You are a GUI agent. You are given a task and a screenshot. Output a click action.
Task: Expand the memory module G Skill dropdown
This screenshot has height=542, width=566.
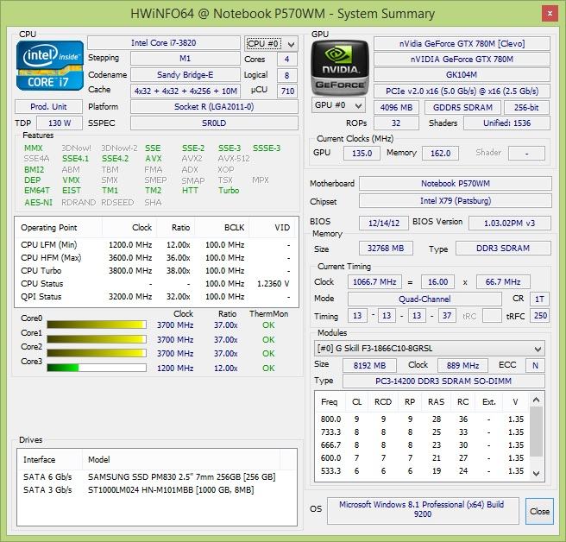429,349
